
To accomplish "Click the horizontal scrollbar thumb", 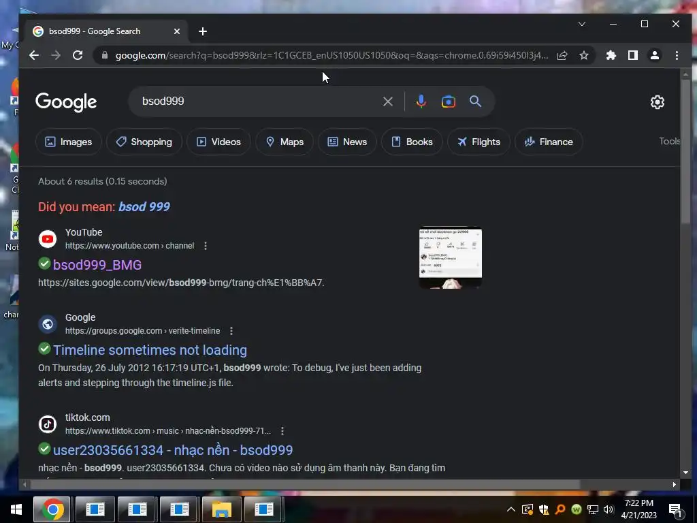I will [x=304, y=484].
